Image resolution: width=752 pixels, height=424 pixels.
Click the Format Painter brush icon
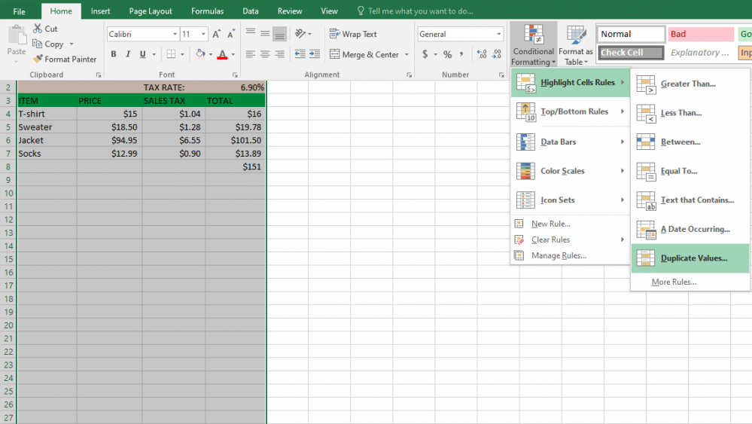coord(38,59)
